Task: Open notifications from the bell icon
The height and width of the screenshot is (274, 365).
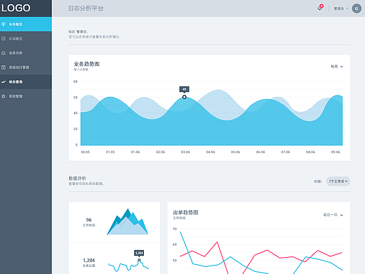Action: point(320,8)
